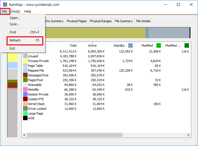Select the Mapped File row label
Viewport: 198px width, 146px height.
pos(36,70)
